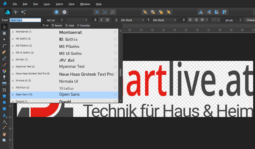Open the Text menu
Screen dimensions: 255x149
[x=35, y=4]
